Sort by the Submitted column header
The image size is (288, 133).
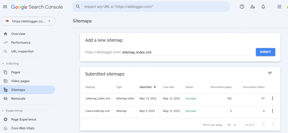pos(145,87)
